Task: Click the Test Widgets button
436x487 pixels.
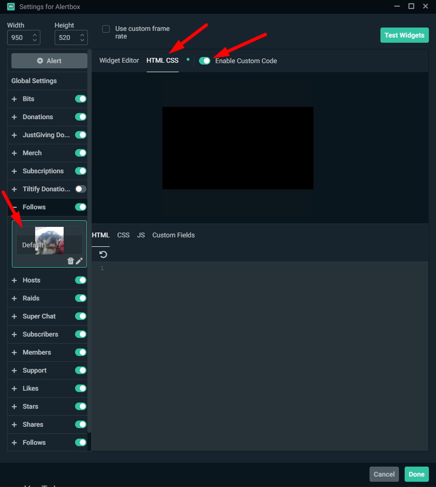Action: pyautogui.click(x=404, y=35)
